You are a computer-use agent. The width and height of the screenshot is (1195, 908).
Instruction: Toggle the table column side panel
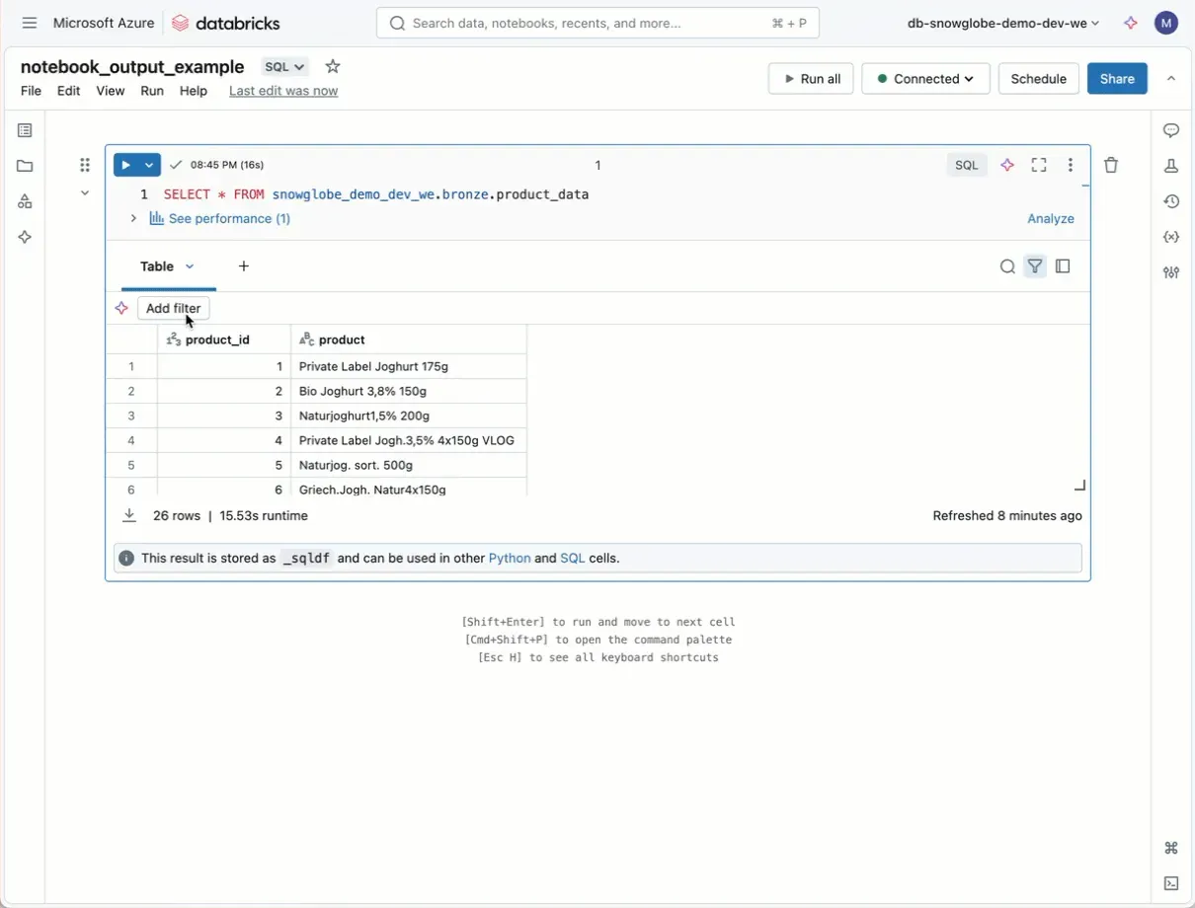(x=1063, y=266)
